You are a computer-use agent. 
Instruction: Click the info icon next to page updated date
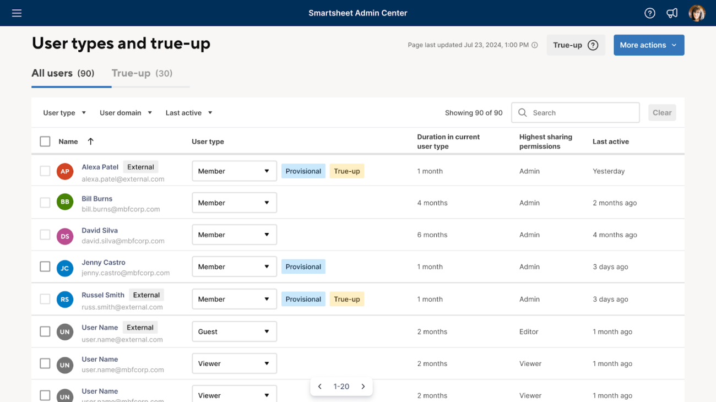point(534,45)
